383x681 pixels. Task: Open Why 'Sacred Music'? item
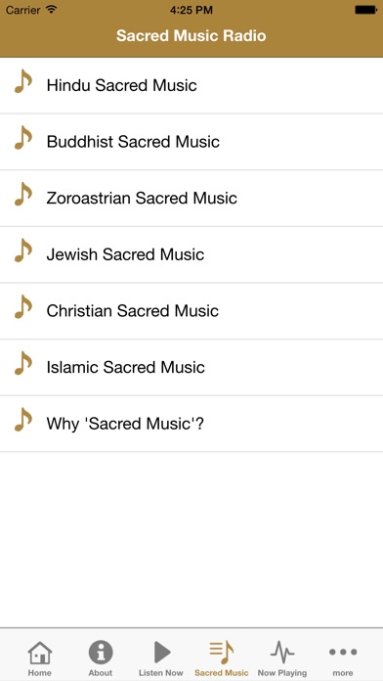pos(191,424)
